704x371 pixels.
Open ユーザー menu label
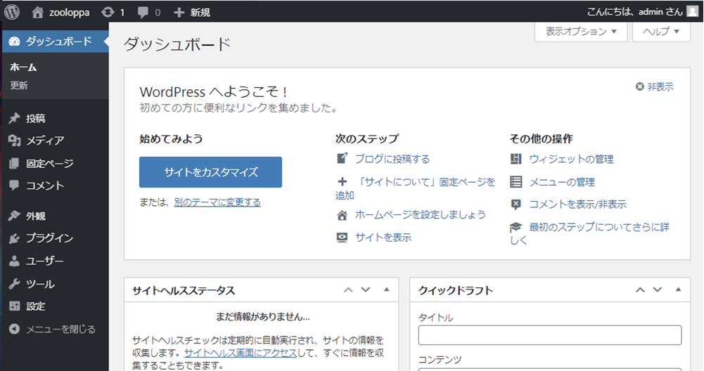coord(44,261)
